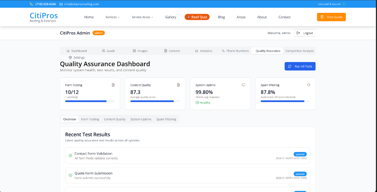The height and width of the screenshot is (192, 377).
Task: Click the Content Quality card file icon
Action: pyautogui.click(x=179, y=85)
